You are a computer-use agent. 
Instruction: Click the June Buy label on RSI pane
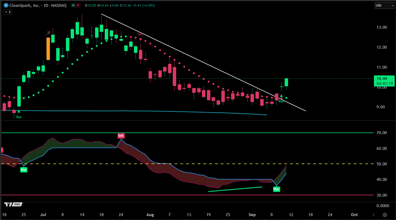pos(24,169)
